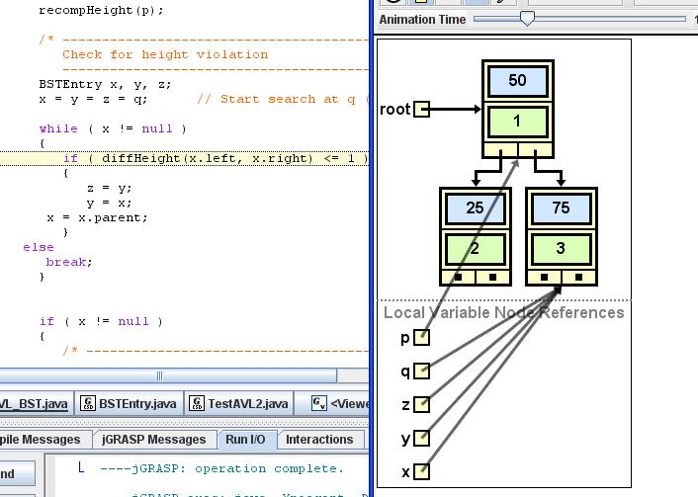Click right child pointer cell of node 50
This screenshot has height=497, width=698.
click(x=536, y=149)
